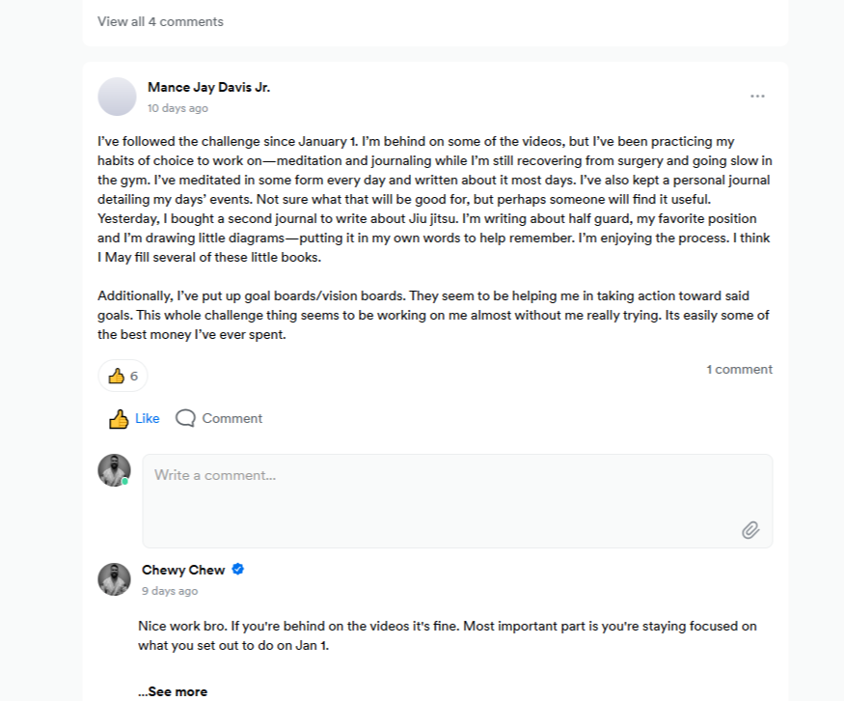Image resolution: width=844 pixels, height=701 pixels.
Task: Expand the thread via View all 4 comments
Action: click(160, 21)
